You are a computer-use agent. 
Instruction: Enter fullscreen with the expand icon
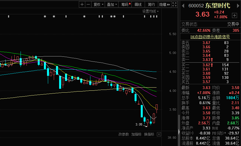pos(174,4)
